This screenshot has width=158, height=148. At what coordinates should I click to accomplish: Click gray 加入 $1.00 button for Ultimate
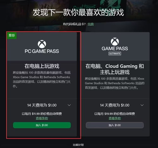[x=115, y=125]
